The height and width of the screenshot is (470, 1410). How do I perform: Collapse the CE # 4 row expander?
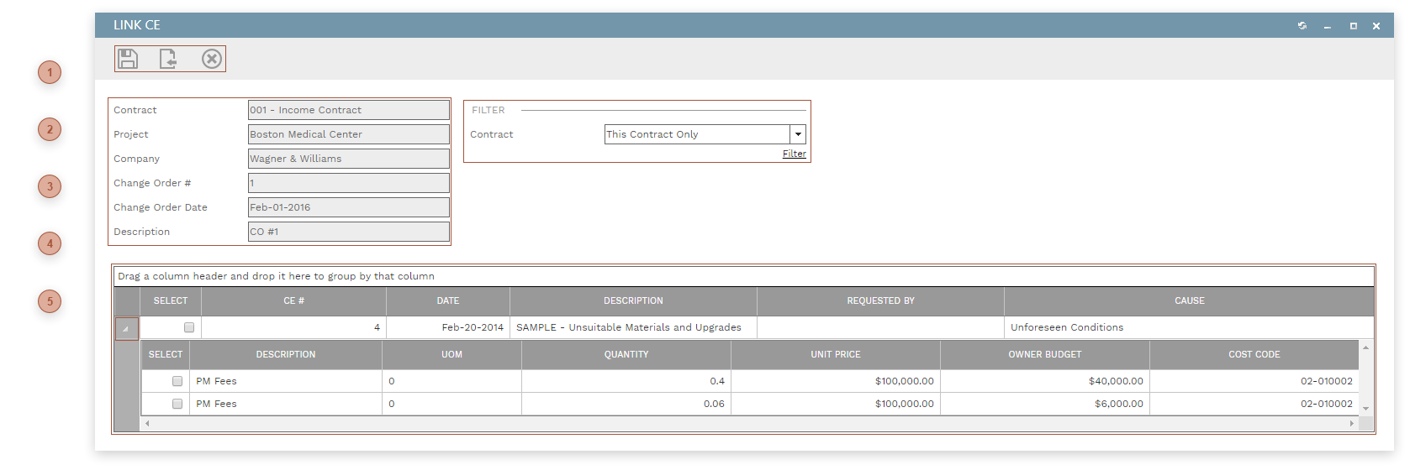126,328
